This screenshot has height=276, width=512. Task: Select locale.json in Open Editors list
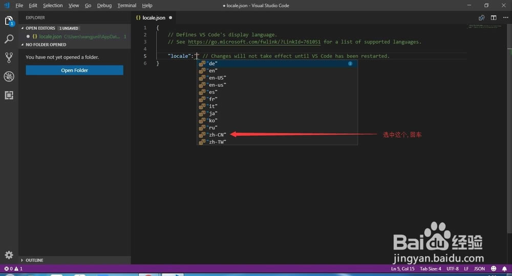point(75,36)
